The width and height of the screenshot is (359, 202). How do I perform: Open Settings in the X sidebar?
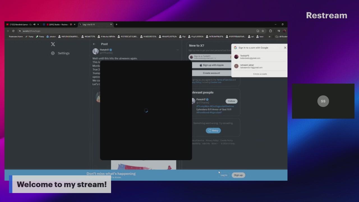[60, 53]
